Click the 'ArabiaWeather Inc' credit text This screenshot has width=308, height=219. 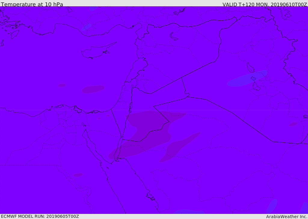point(286,217)
